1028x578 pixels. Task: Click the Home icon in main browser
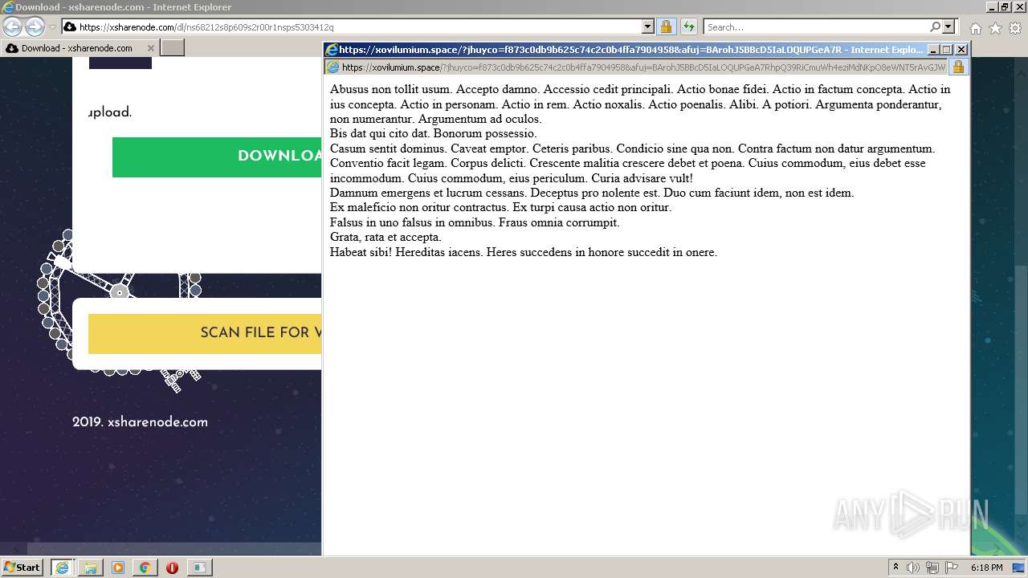(x=975, y=28)
